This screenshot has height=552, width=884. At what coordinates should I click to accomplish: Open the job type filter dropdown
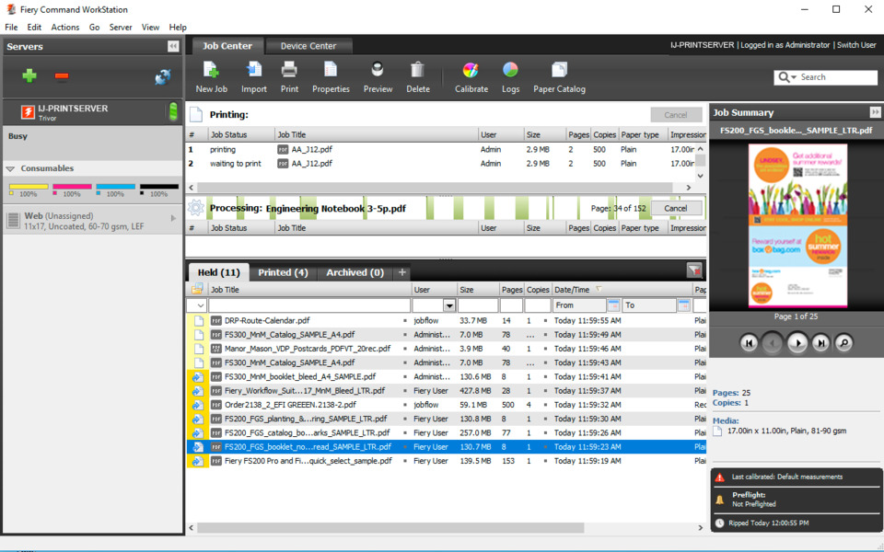200,305
